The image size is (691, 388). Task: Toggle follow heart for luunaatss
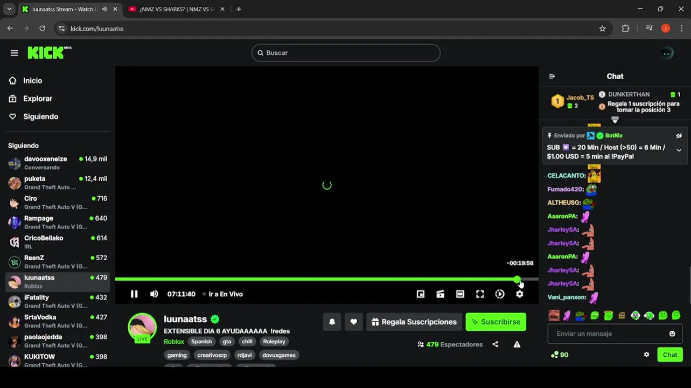click(x=353, y=322)
